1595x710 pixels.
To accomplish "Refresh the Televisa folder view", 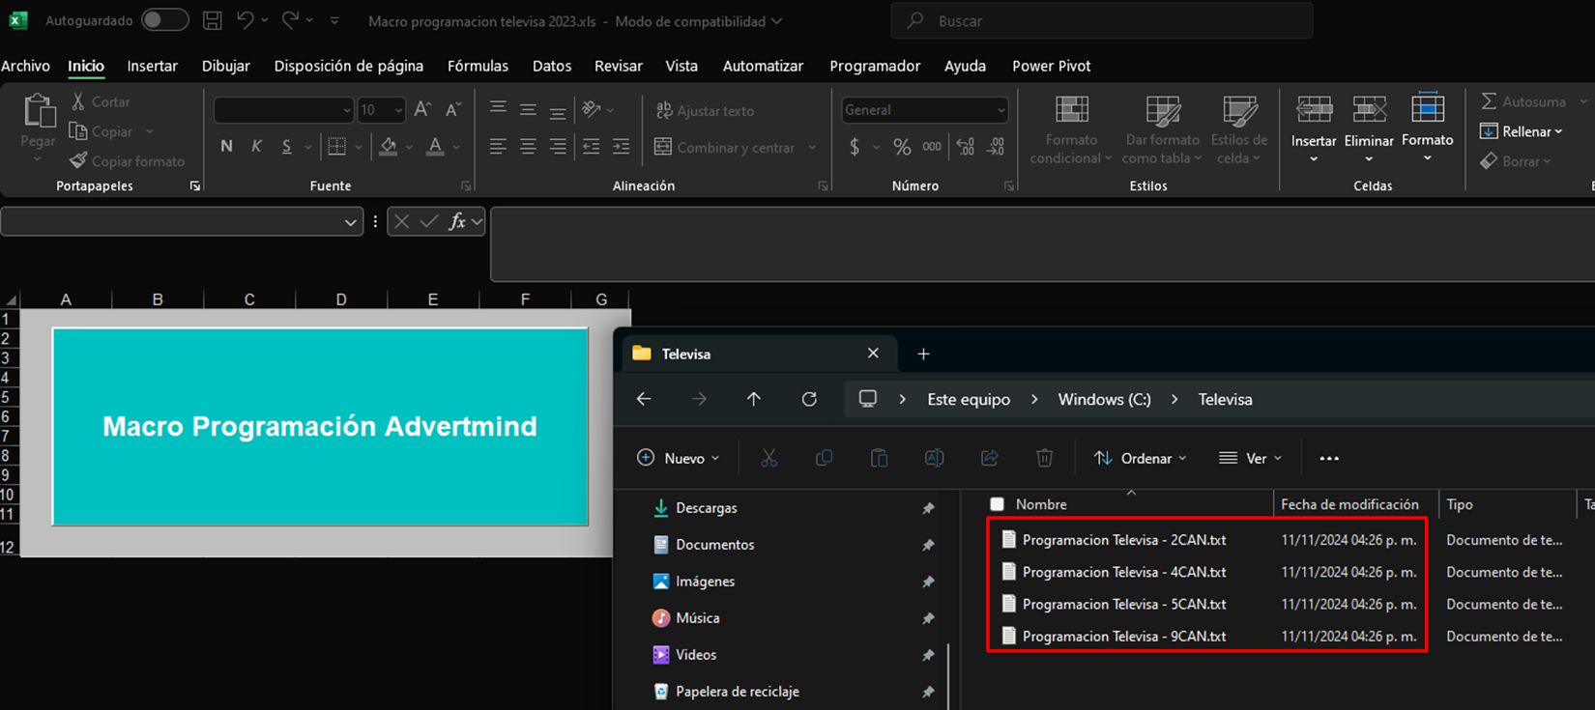I will pos(809,399).
